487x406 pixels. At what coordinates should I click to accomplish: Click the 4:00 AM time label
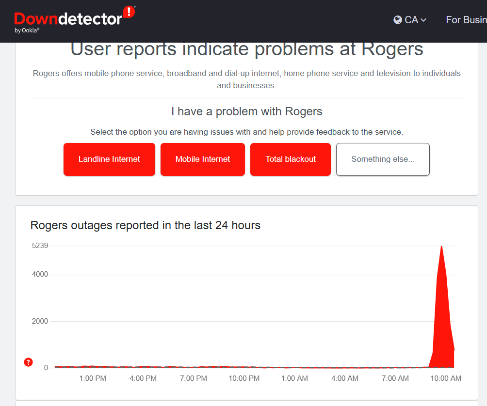(345, 378)
